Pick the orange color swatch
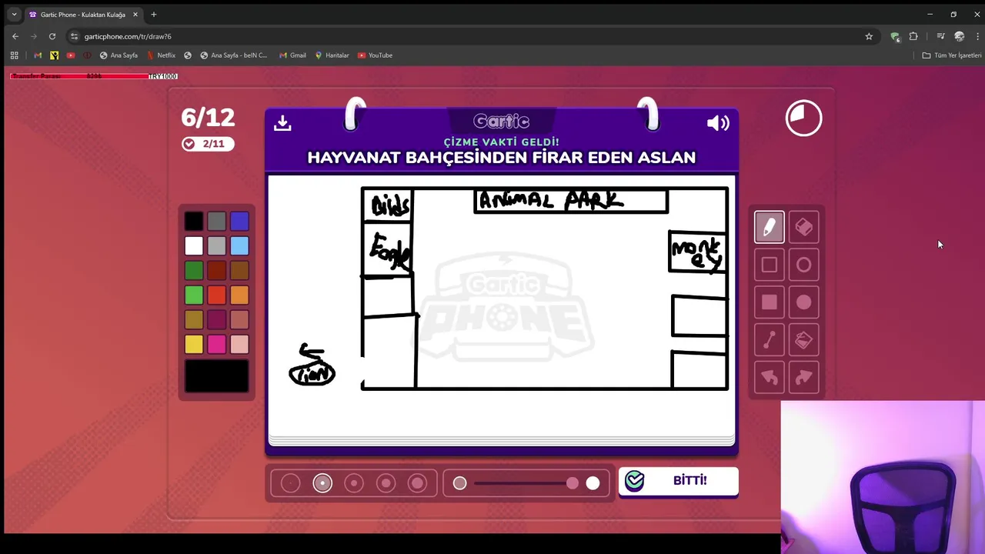The image size is (985, 554). [239, 295]
